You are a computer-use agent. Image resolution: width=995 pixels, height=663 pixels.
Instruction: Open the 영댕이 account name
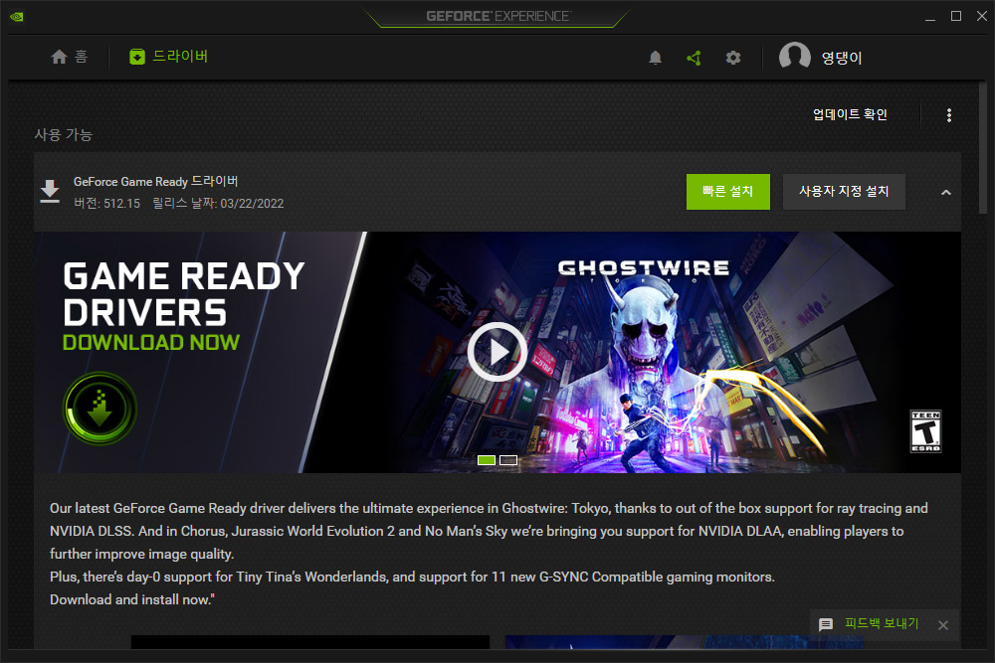842,58
